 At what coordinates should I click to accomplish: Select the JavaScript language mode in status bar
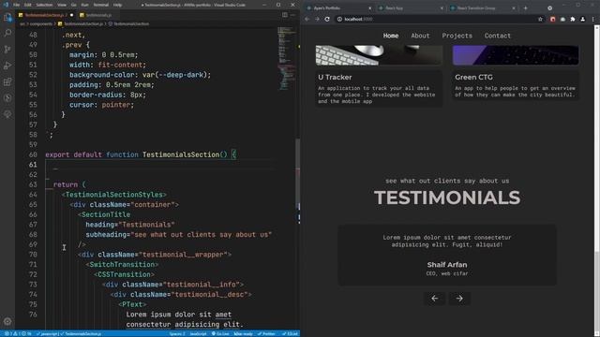198,334
